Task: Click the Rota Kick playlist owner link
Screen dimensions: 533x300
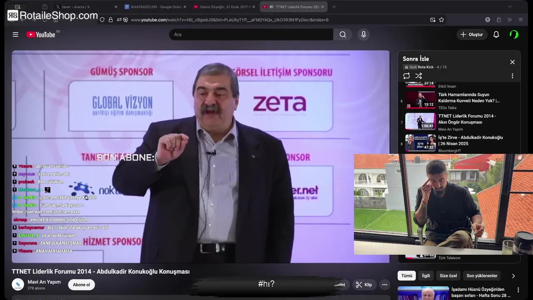Action: (426, 67)
